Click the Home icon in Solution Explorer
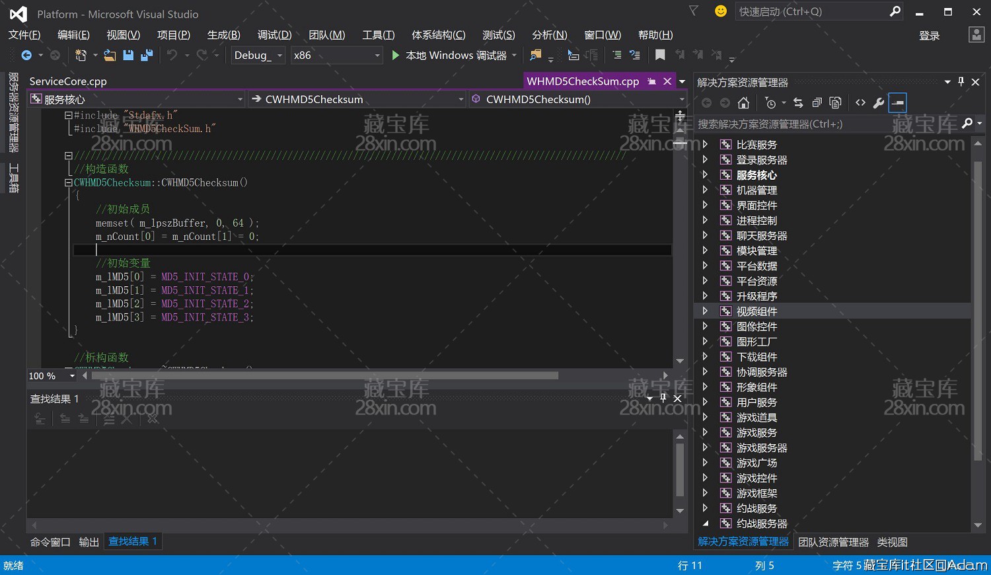This screenshot has width=991, height=575. point(743,102)
